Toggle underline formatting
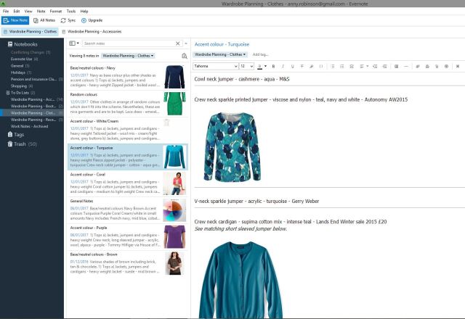Screen dimensions: 465x319 coord(292,66)
